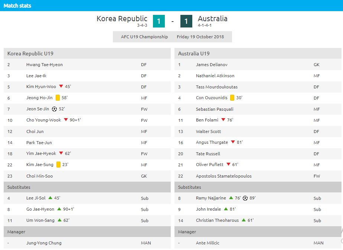
Task: Click yellow card icon next to Con Ouzounidis
Action: 232,98
